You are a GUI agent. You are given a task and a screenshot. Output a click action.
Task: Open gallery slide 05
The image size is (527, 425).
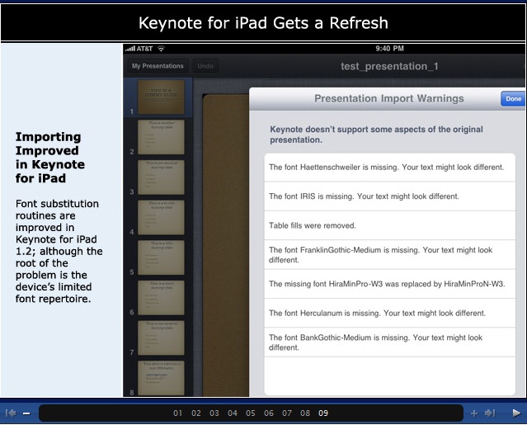pos(251,413)
